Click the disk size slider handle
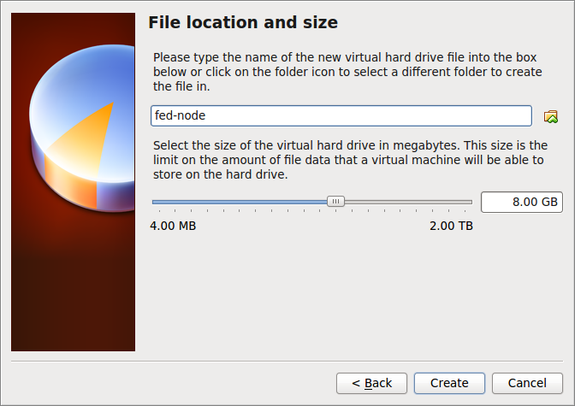The image size is (575, 406). click(335, 201)
